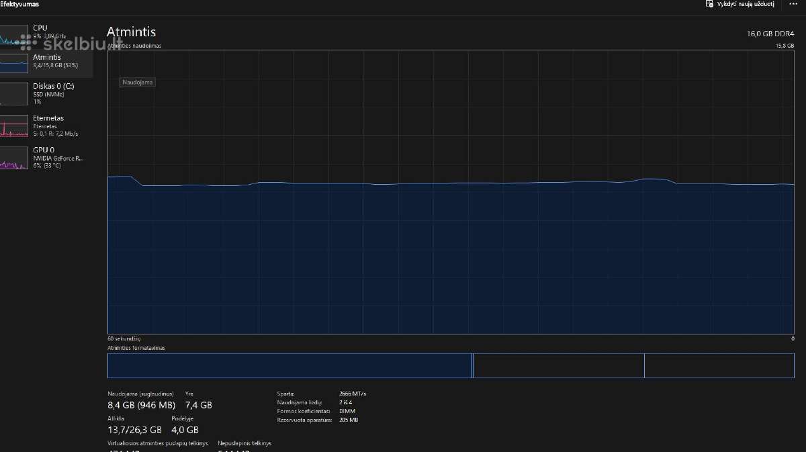Click the standby segment of memory composition bar
This screenshot has height=452, width=806.
[559, 365]
